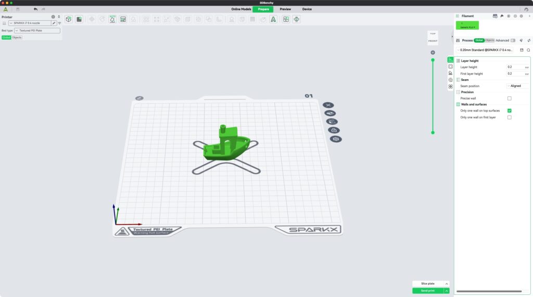Viewport: 533px width, 297px height.
Task: Click the Slice plate button
Action: point(427,283)
